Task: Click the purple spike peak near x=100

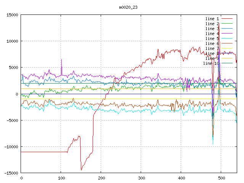Action: [x=61, y=59]
